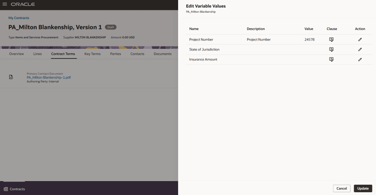376x195 pixels.
Task: Switch to the Lines tab
Action: [37, 54]
